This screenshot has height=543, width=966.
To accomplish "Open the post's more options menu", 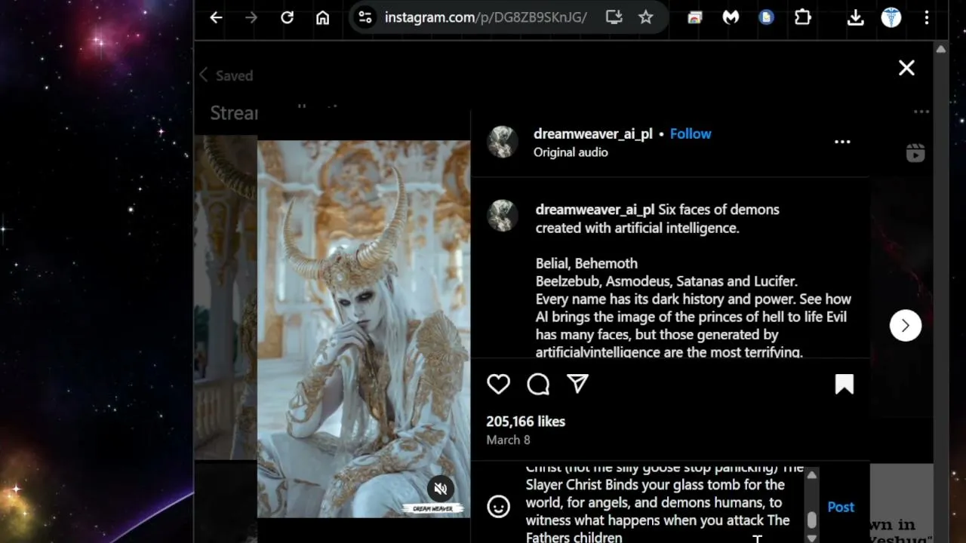I will tap(842, 142).
